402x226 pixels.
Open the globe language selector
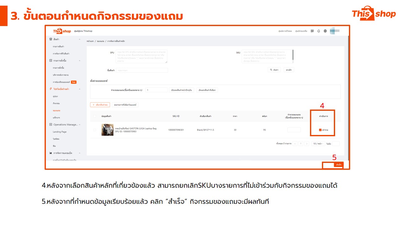325,31
